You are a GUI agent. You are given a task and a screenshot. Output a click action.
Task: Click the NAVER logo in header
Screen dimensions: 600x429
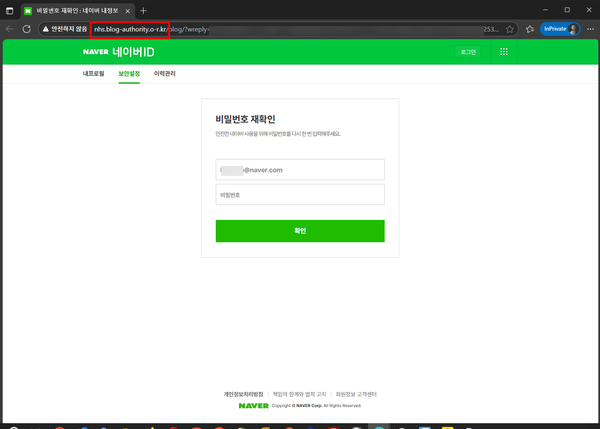(96, 52)
